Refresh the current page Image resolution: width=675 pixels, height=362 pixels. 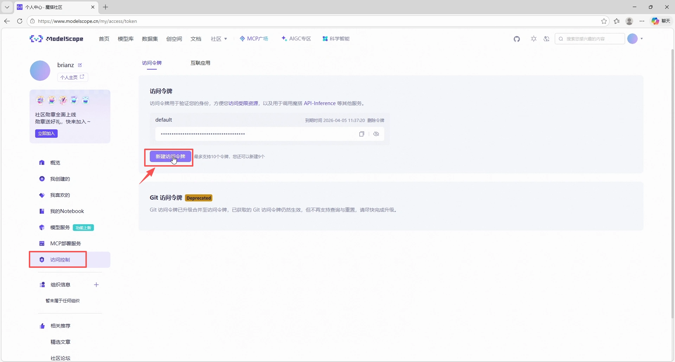click(20, 21)
